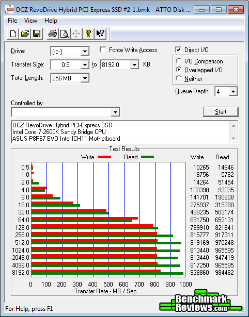
Task: Expand Transfer Size maximum dropdown 8192.0
Action: (x=134, y=65)
